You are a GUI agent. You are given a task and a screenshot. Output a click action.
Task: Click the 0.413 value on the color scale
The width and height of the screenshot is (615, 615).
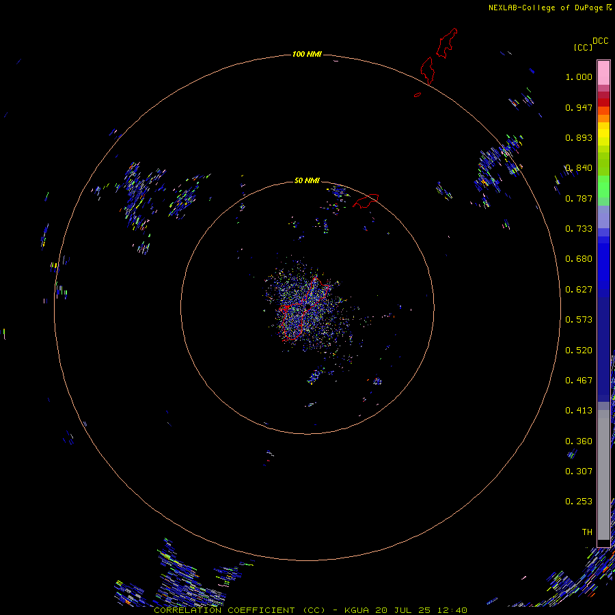point(579,411)
